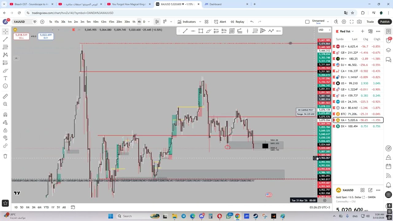Open the indicator templates grid icon

click(206, 22)
